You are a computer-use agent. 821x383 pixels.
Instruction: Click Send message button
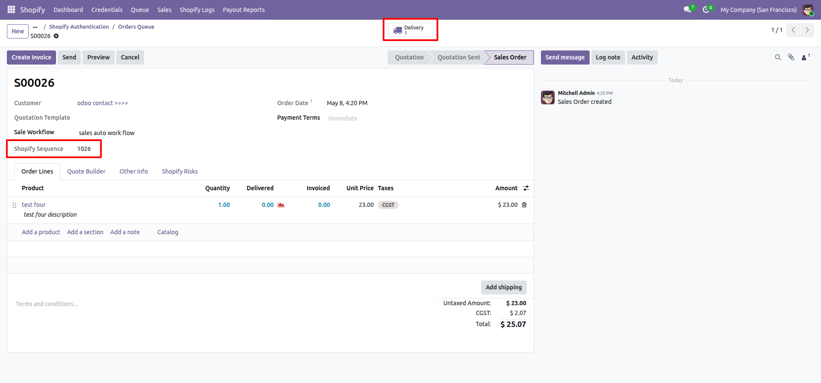point(565,57)
